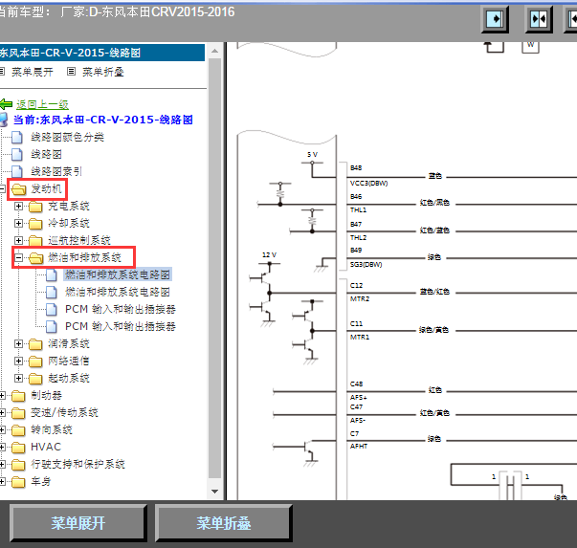
Task: Open the 线路图 tree entry
Action: tap(46, 155)
